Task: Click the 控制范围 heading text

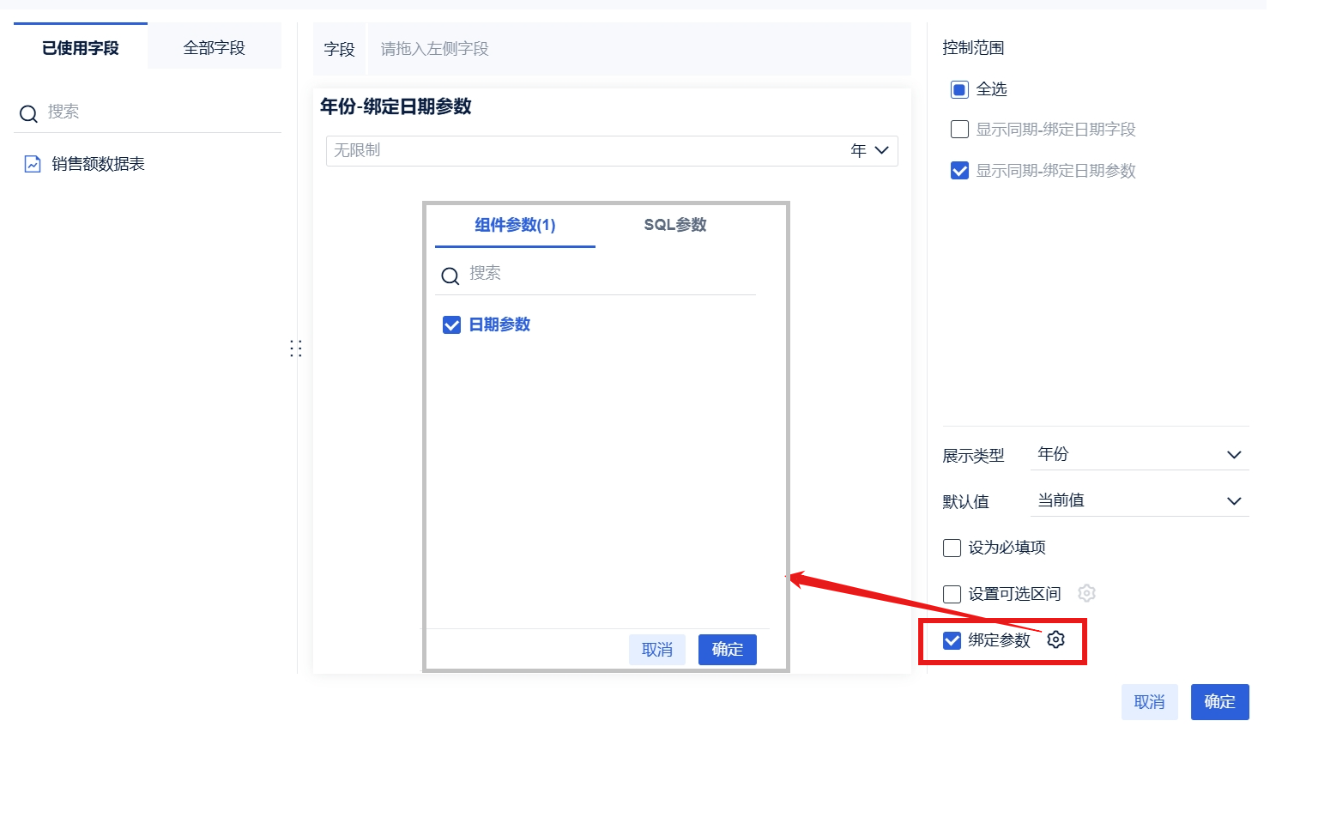Action: pos(973,48)
